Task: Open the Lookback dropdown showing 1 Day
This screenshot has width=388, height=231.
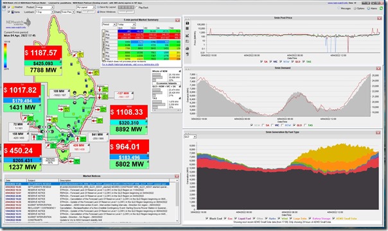Action: [x=44, y=12]
